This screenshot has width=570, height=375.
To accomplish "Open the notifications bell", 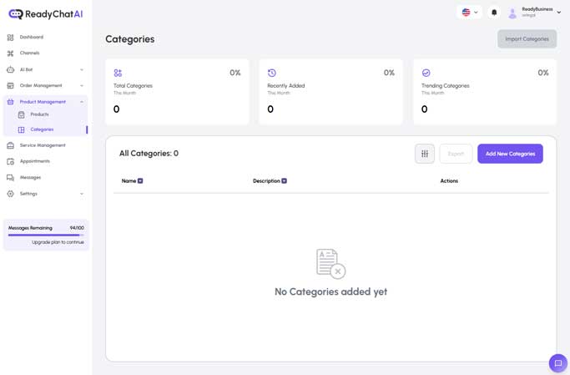I will (494, 13).
